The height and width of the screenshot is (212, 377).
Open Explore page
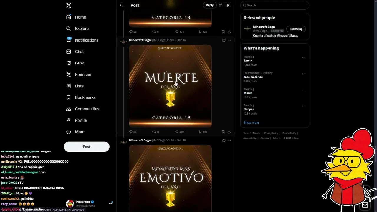pyautogui.click(x=77, y=29)
